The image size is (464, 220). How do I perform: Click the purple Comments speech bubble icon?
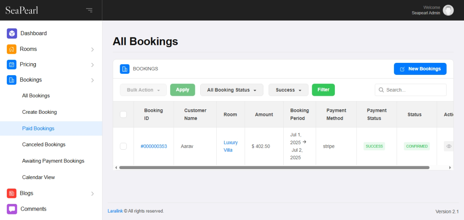click(x=12, y=209)
